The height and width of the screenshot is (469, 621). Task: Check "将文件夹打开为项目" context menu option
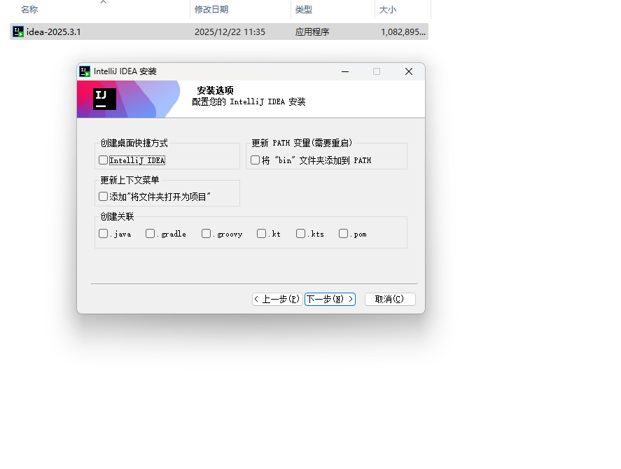click(104, 197)
